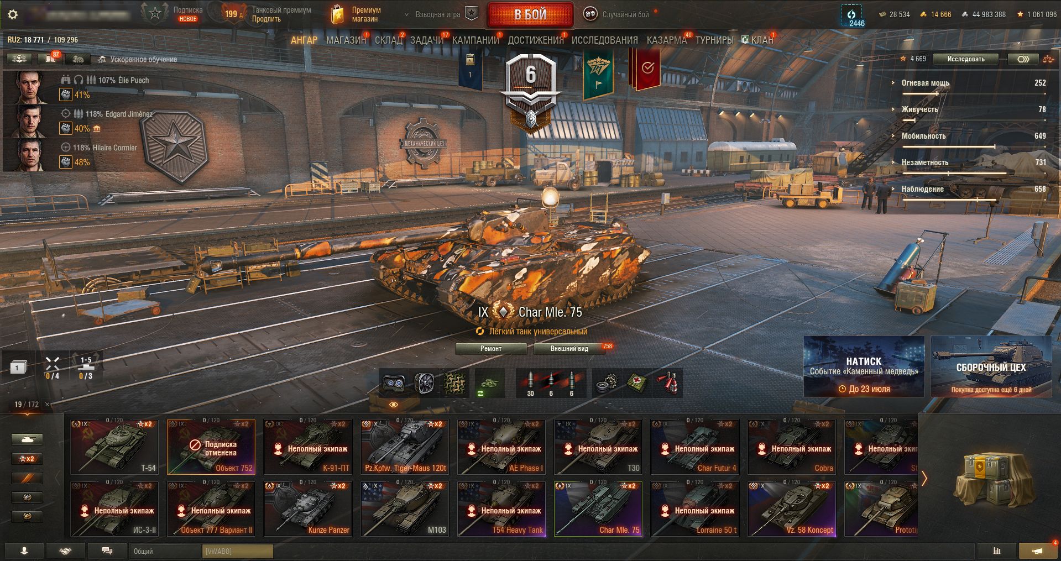Screen dimensions: 1061x561
Task: Open the optics equipment slot
Action: [x=394, y=383]
